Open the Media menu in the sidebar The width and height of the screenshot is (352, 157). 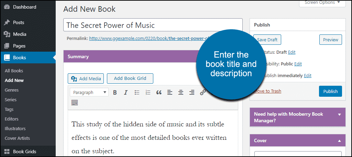point(19,34)
